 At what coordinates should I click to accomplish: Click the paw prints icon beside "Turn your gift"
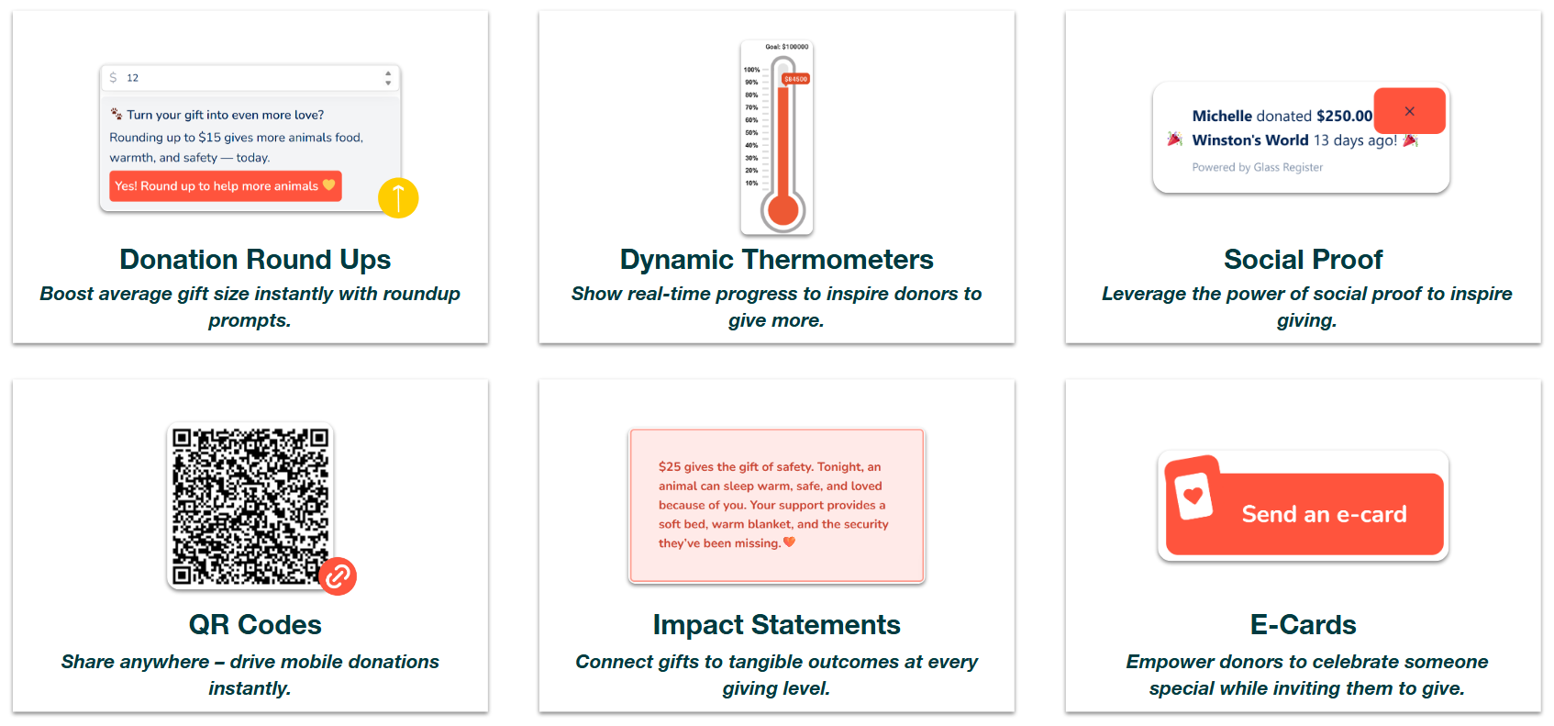pos(117,114)
